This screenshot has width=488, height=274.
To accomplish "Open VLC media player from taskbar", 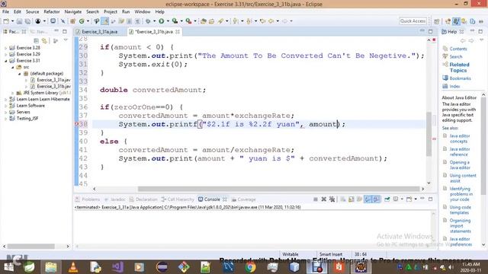I will (73, 267).
